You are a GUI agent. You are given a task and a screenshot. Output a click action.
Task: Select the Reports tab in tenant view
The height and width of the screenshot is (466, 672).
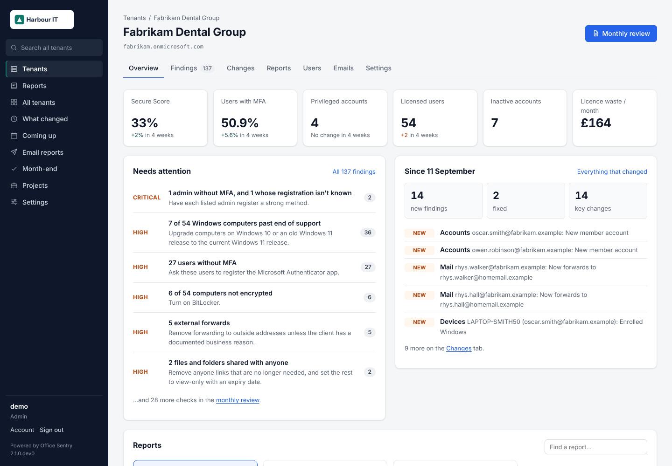click(279, 68)
